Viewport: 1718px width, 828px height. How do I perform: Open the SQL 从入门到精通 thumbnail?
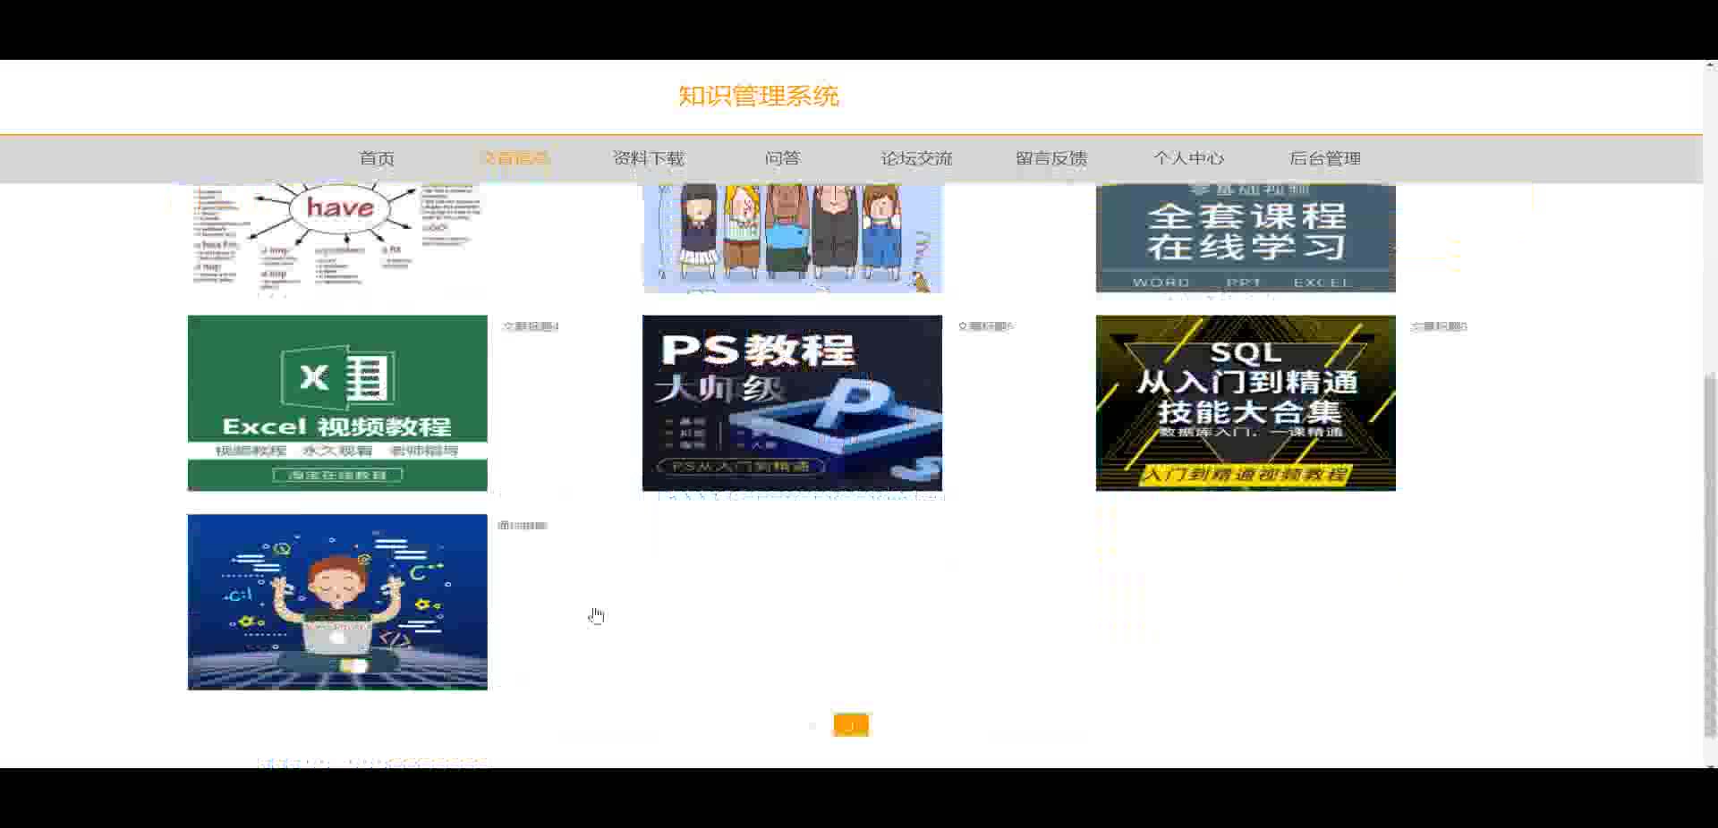pos(1246,402)
